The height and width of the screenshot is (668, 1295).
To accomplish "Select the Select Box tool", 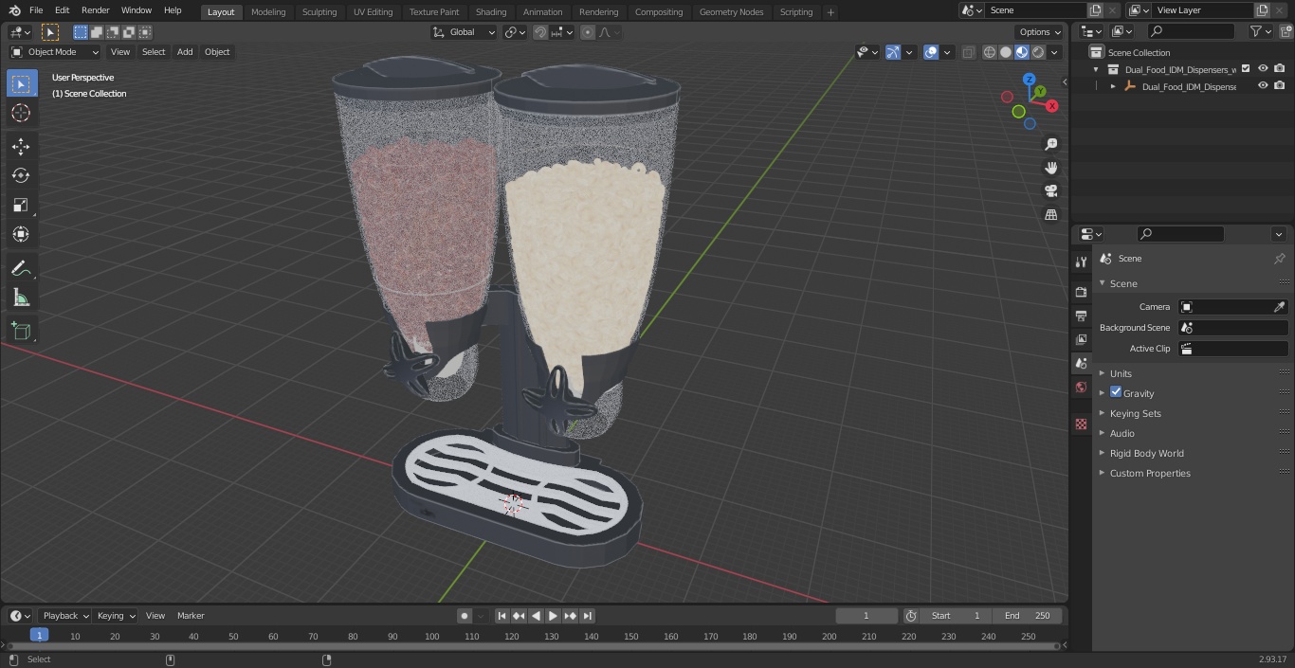I will 21,83.
